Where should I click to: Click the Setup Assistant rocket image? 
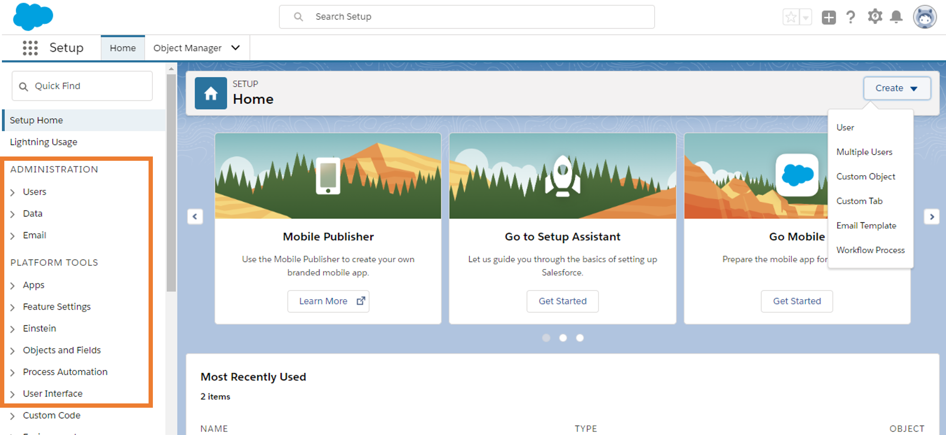pyautogui.click(x=563, y=176)
